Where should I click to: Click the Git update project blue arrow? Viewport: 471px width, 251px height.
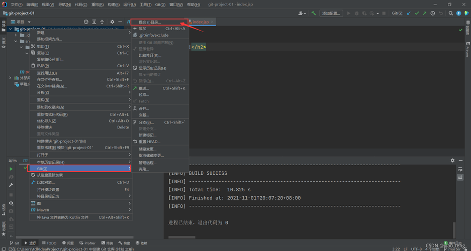coord(409,13)
